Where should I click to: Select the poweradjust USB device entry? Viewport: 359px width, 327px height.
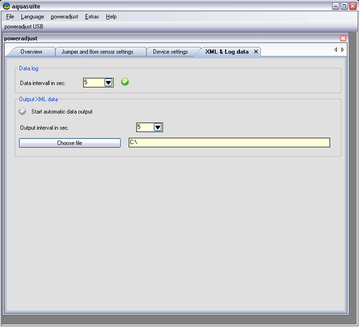pyautogui.click(x=24, y=26)
